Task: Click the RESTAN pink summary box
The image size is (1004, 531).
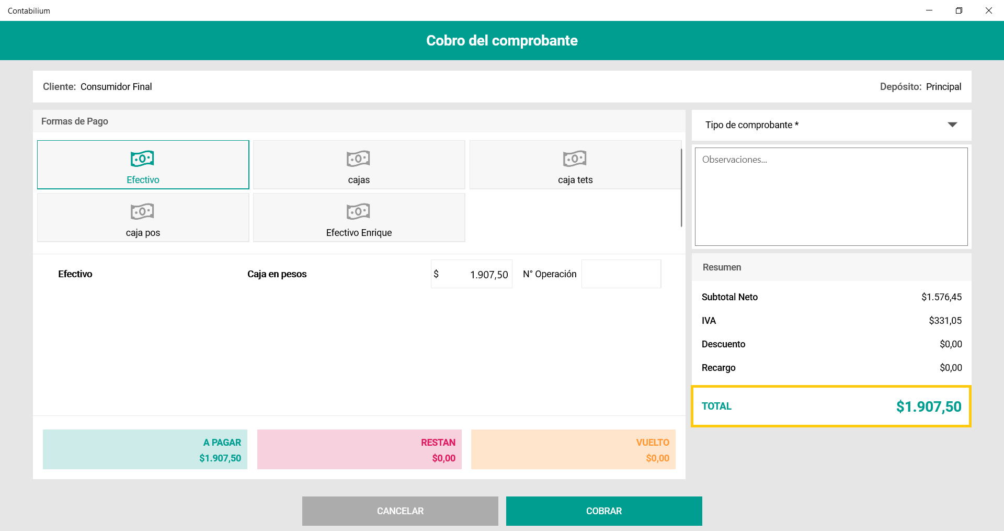Action: point(359,449)
